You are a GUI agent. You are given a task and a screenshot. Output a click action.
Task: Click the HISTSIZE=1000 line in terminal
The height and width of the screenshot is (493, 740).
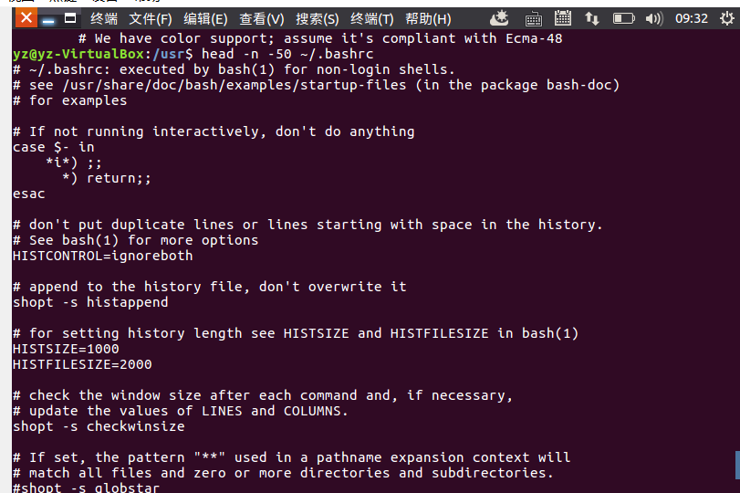(x=66, y=349)
